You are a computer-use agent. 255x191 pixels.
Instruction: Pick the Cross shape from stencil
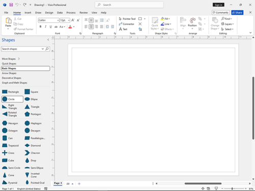(x=8, y=153)
